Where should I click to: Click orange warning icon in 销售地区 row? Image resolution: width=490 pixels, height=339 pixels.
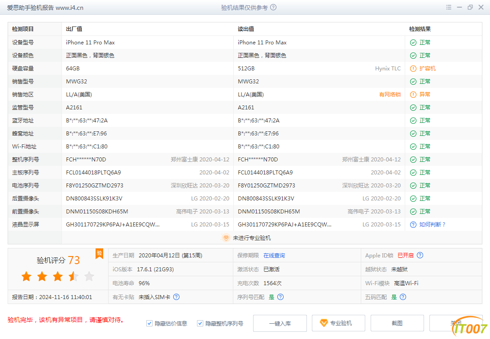tap(413, 95)
